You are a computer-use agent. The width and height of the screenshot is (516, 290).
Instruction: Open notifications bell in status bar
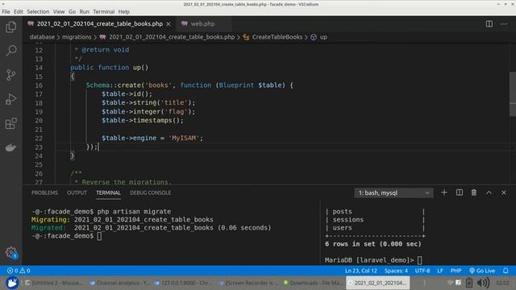pyautogui.click(x=506, y=271)
